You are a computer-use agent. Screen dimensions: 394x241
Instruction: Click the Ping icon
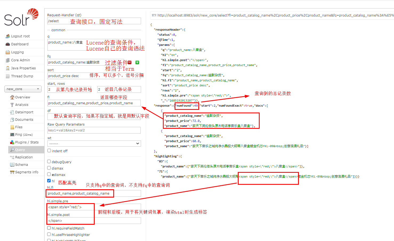click(x=12, y=134)
